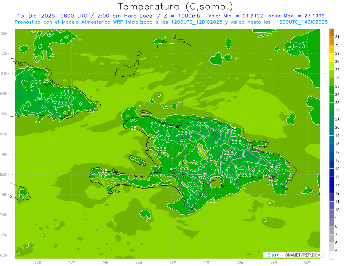Click the orange swatch above legend value 31

[331, 32]
